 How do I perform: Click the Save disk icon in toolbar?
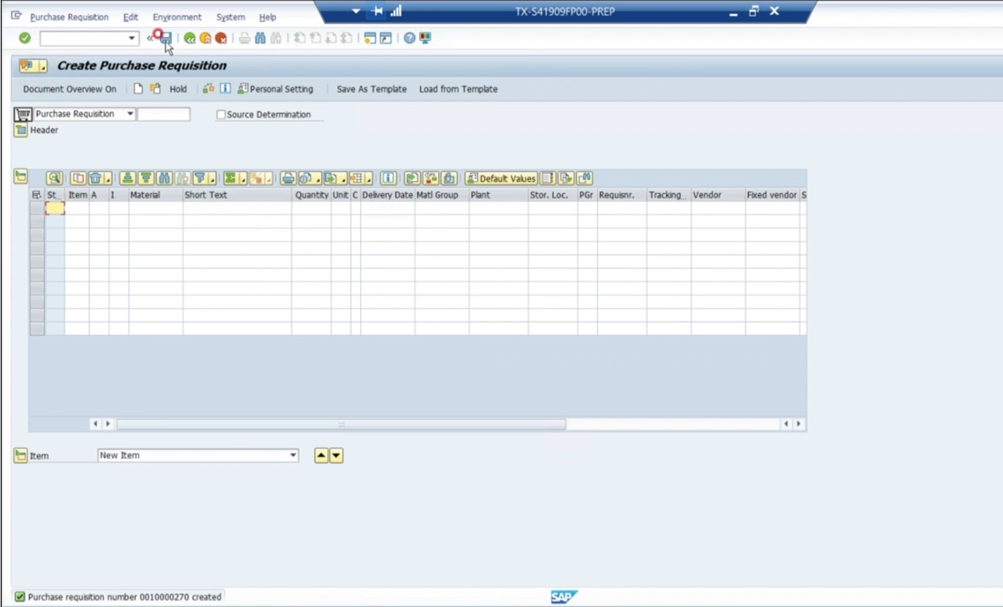[167, 39]
